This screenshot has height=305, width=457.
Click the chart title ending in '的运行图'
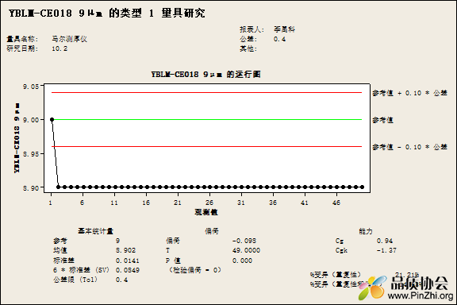[x=205, y=75]
